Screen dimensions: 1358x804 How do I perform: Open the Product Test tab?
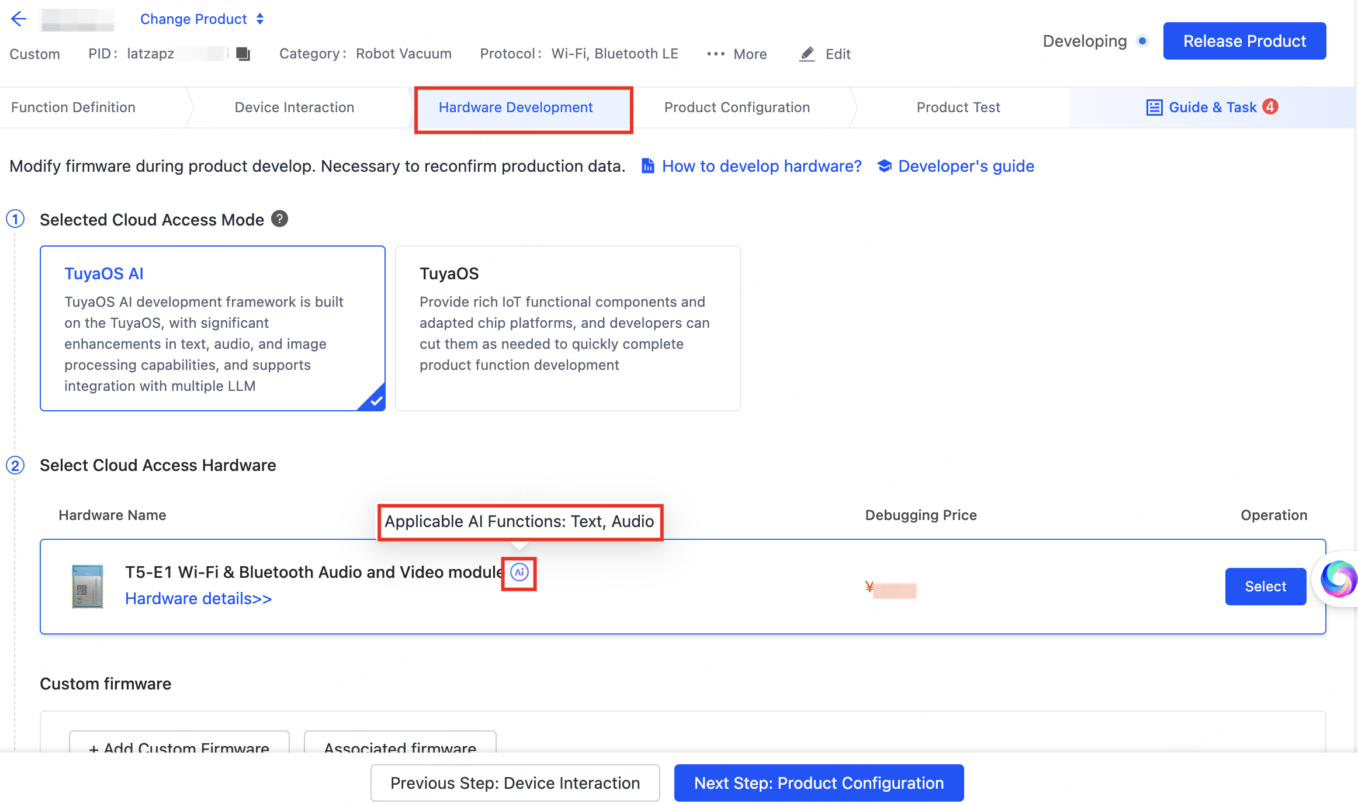coord(958,108)
